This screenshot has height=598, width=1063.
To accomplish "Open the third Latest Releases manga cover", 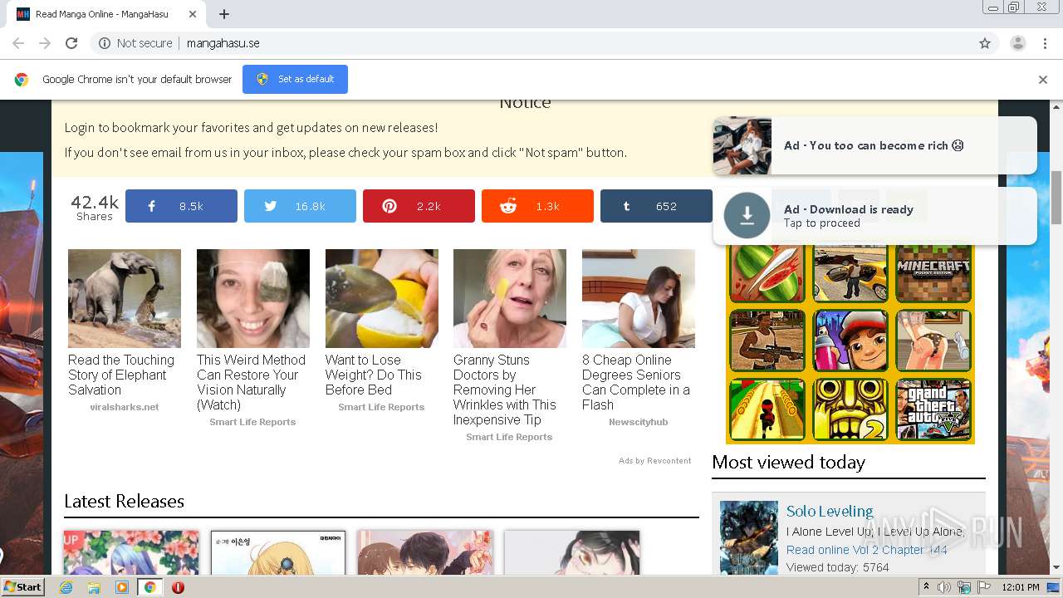I will [x=425, y=552].
